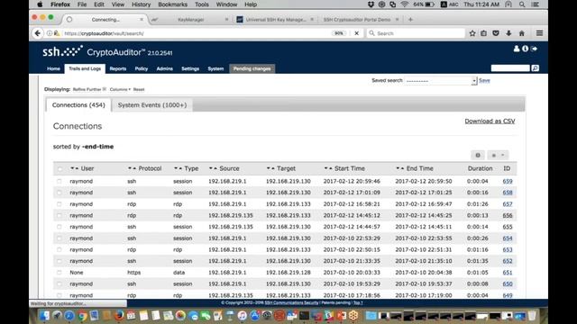
Task: Open Firefox downloads arrow icon
Action: pyautogui.click(x=508, y=33)
